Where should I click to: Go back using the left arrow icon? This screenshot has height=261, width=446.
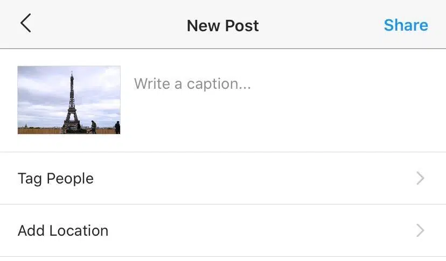(26, 23)
